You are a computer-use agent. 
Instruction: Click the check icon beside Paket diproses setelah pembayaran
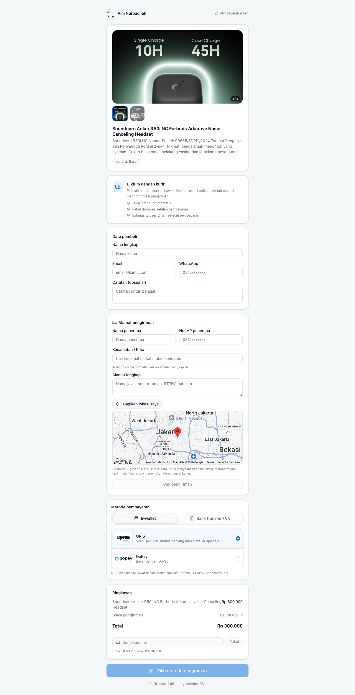128,209
